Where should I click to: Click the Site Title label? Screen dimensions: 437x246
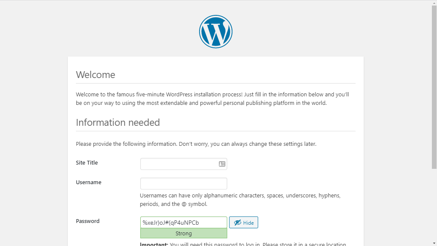click(x=87, y=163)
